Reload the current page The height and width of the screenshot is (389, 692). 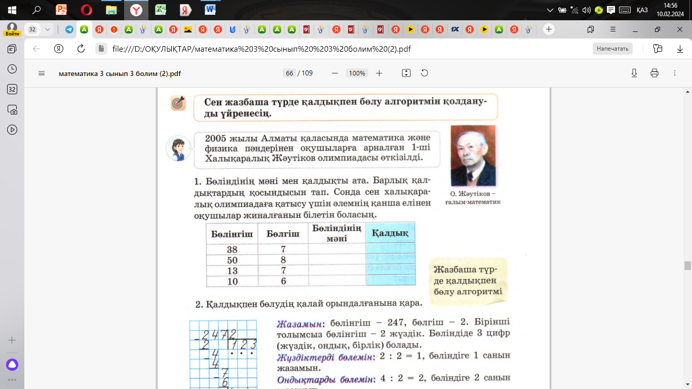point(81,49)
